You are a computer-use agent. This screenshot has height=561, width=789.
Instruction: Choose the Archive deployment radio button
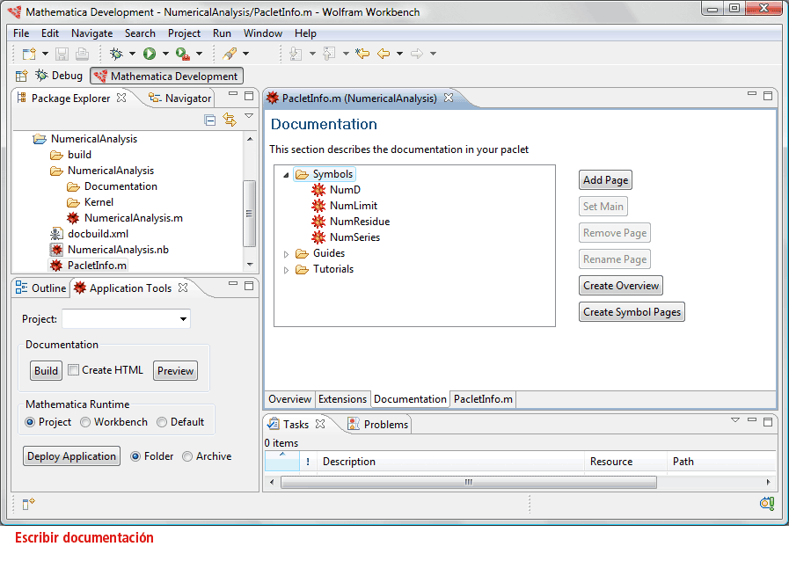coord(187,456)
